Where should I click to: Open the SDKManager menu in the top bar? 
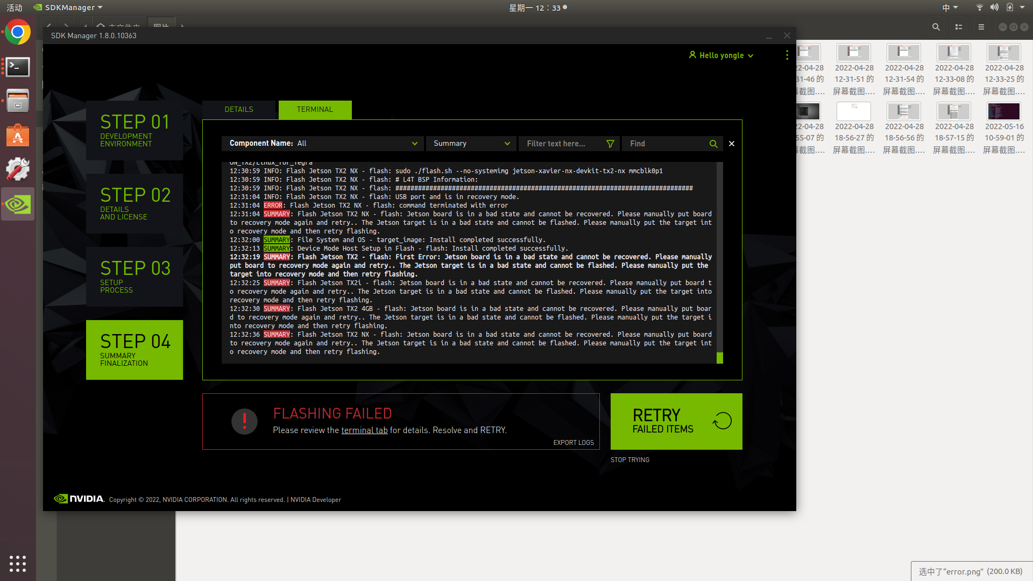tap(67, 7)
